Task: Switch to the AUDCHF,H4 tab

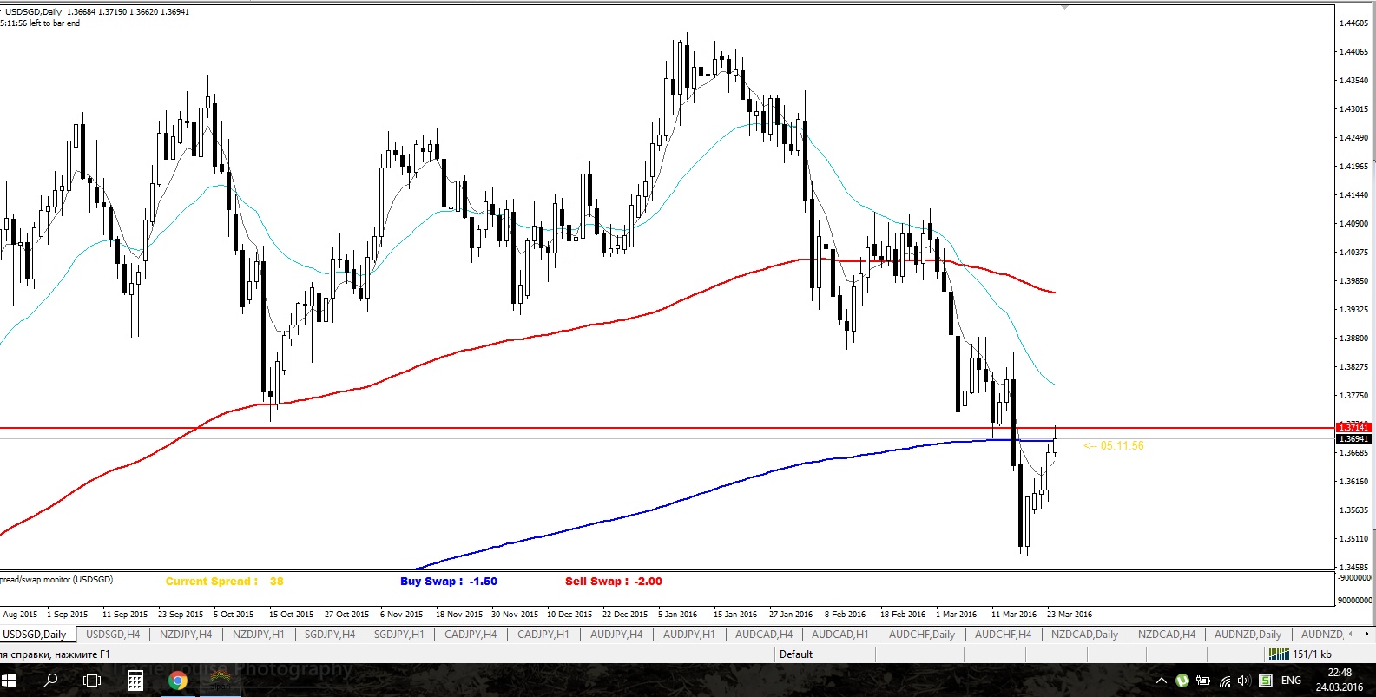Action: [1004, 635]
